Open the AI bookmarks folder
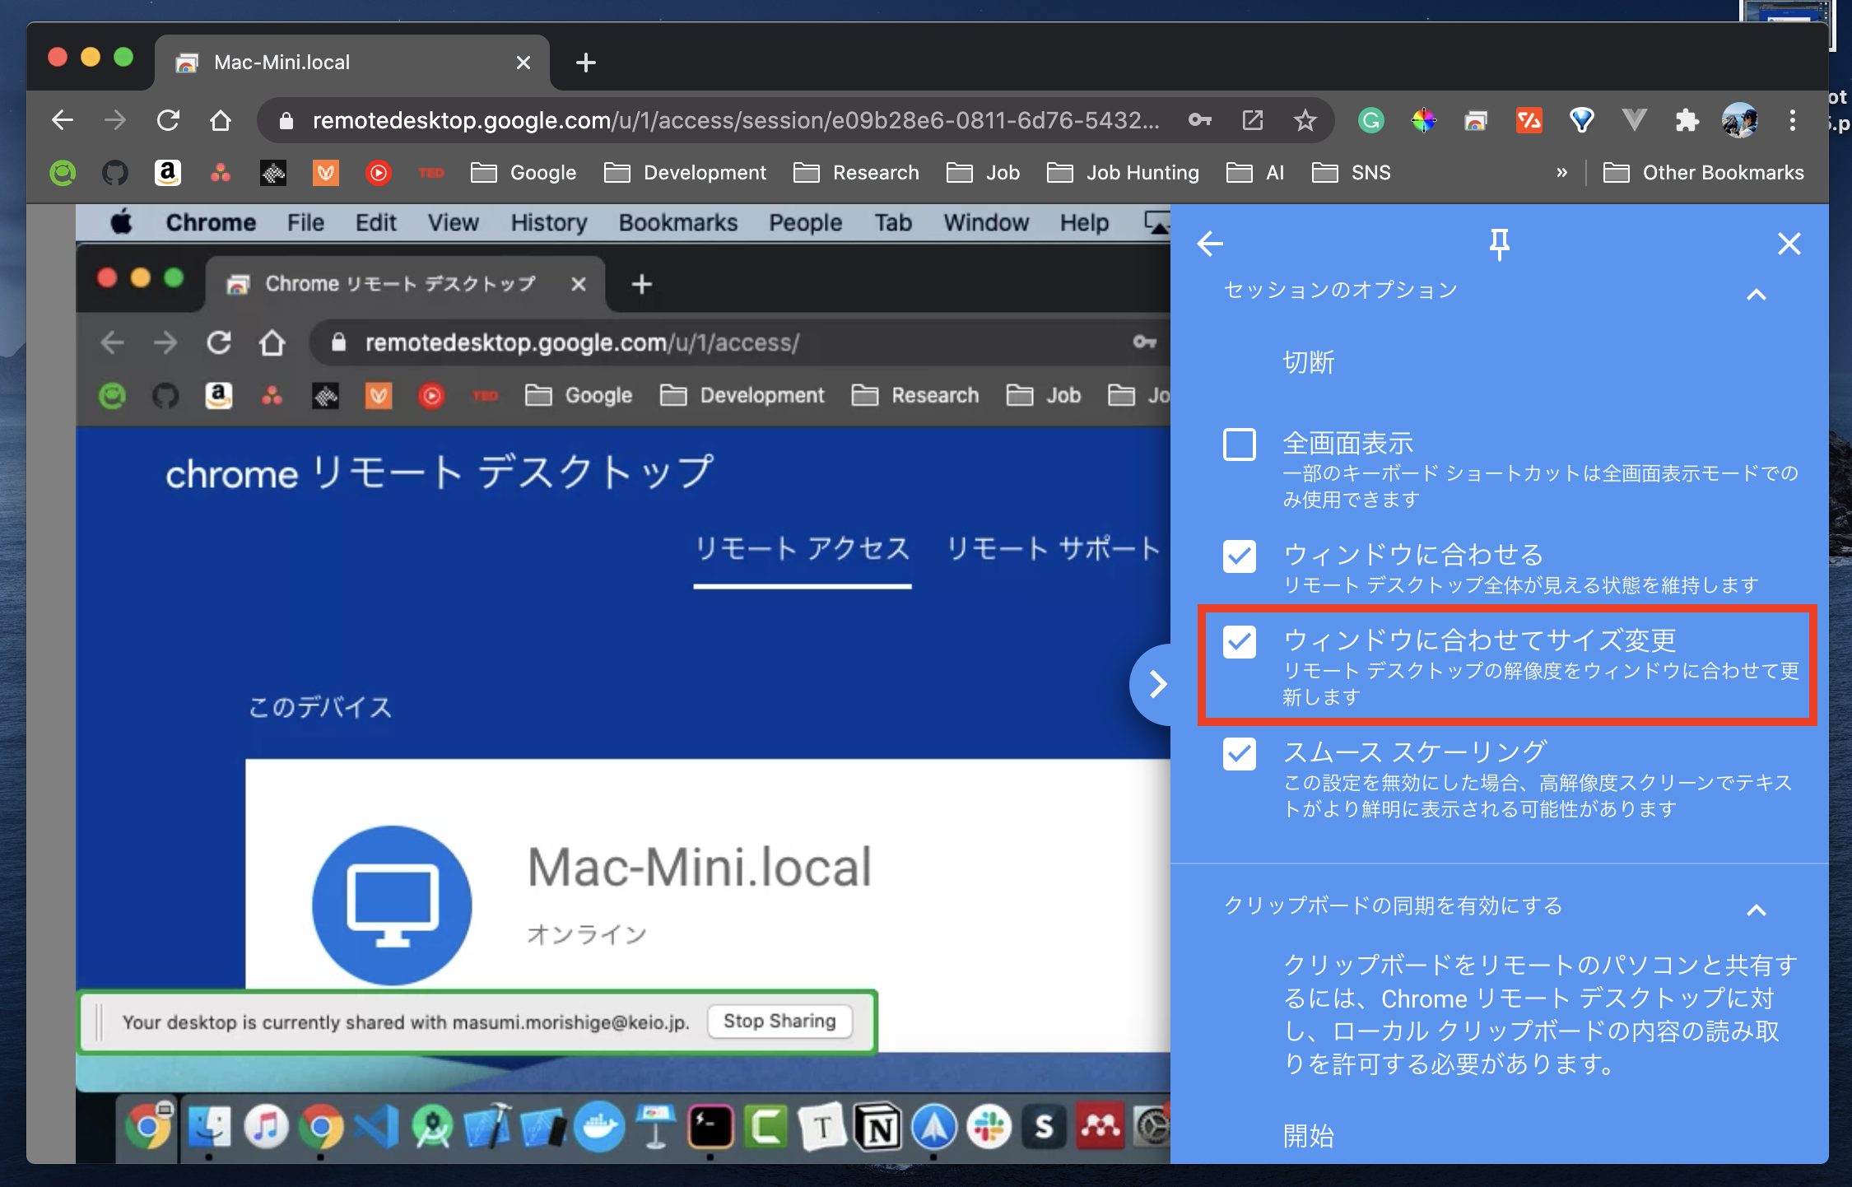Image resolution: width=1852 pixels, height=1187 pixels. [x=1255, y=173]
